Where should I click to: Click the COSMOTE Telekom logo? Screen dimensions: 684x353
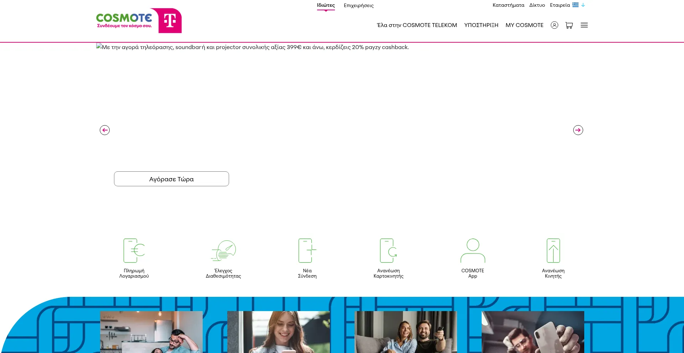[x=139, y=21]
